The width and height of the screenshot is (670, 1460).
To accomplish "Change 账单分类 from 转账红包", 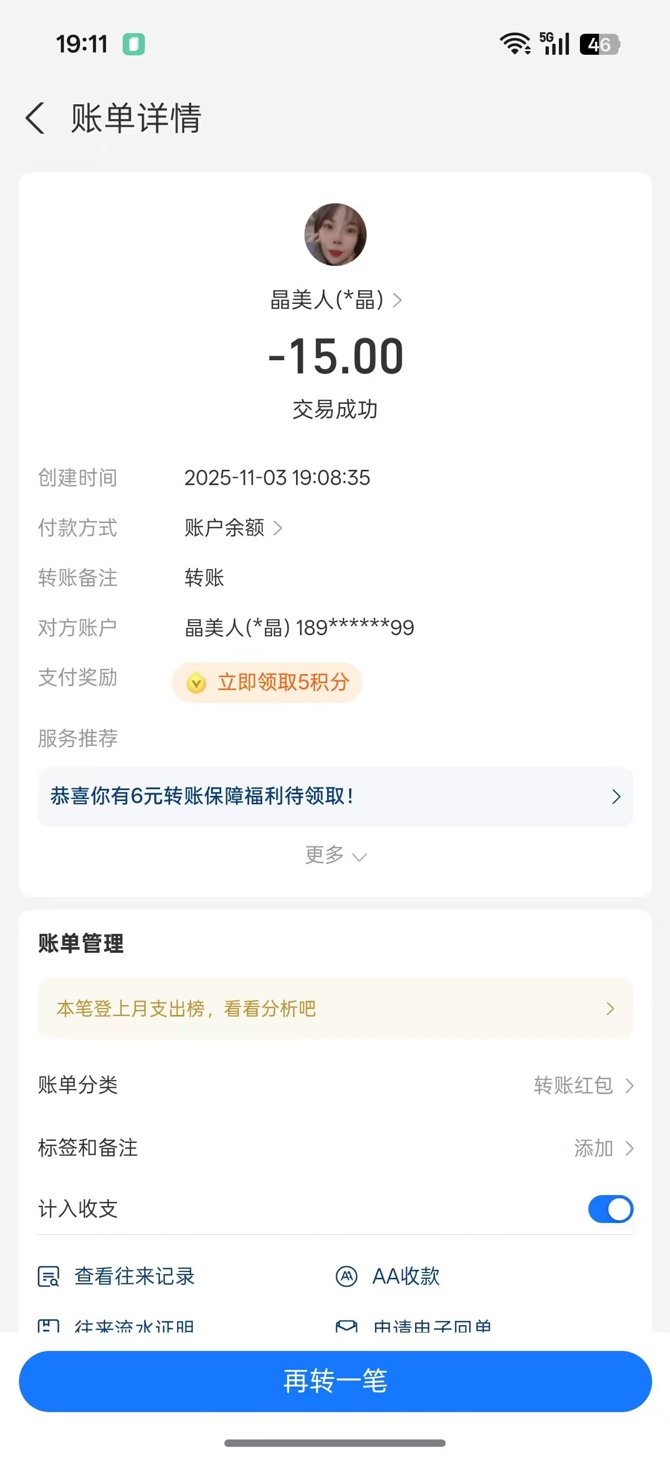I will (x=583, y=1086).
